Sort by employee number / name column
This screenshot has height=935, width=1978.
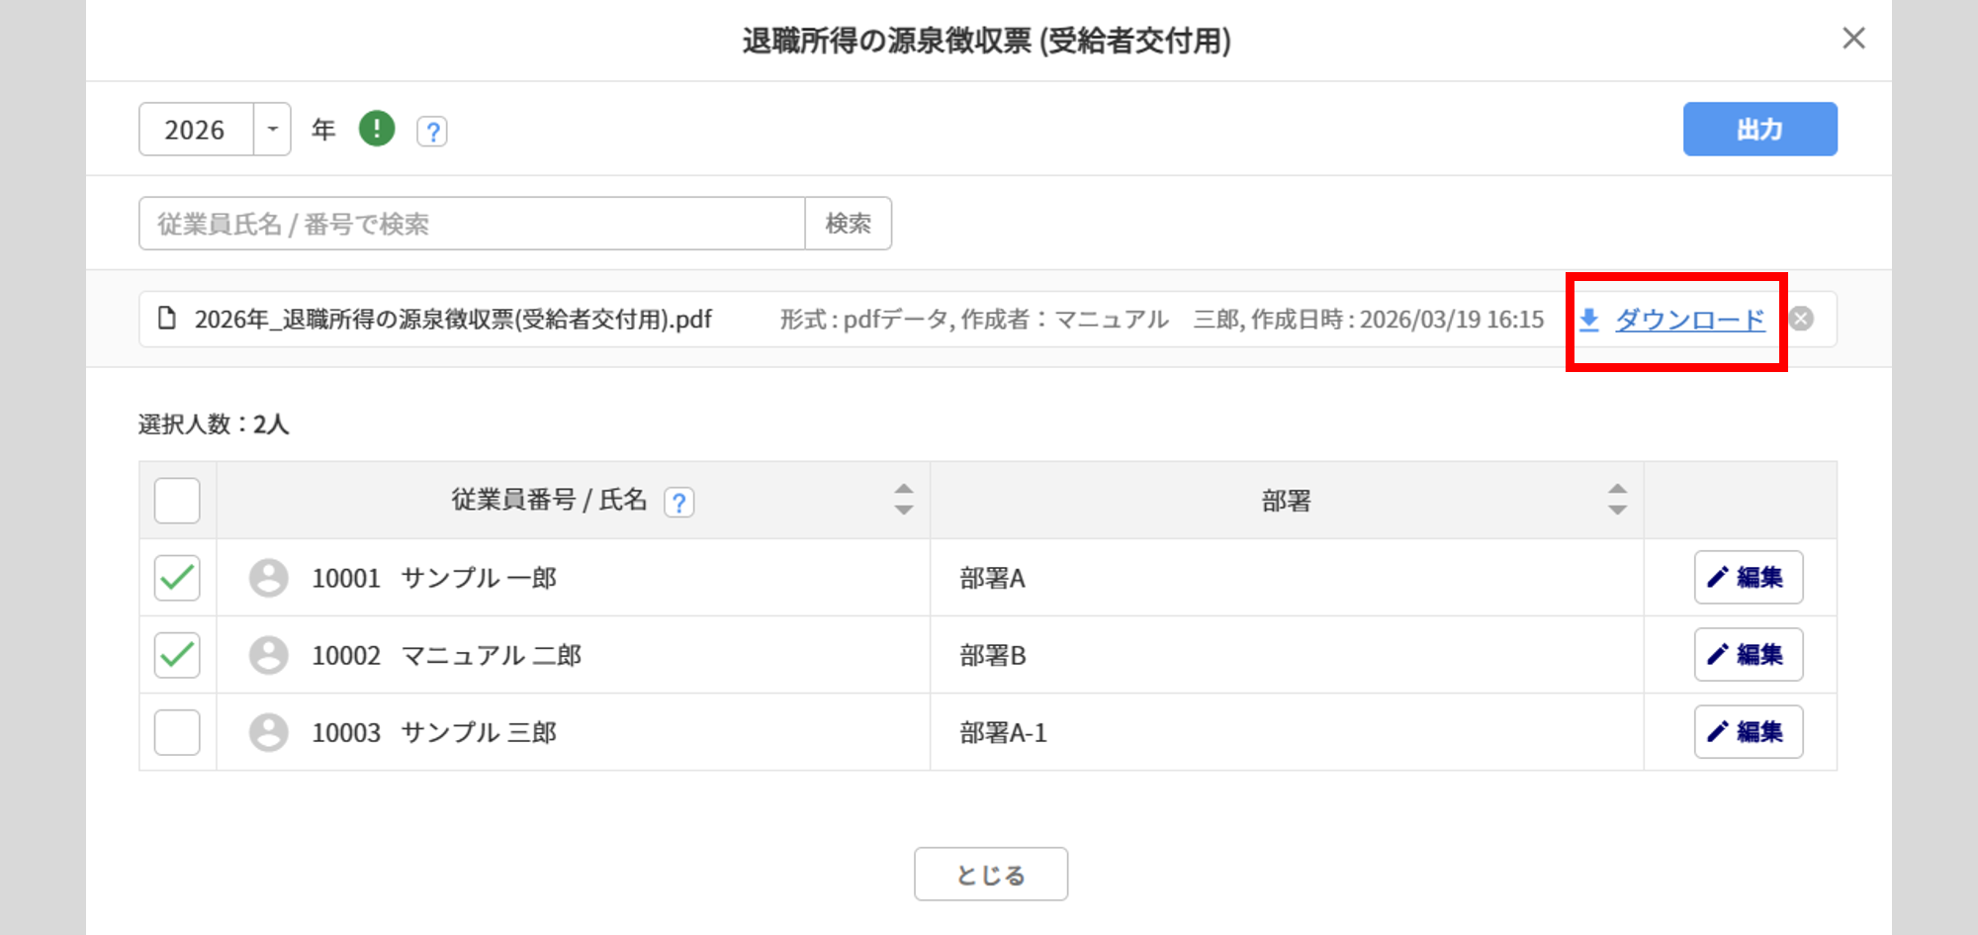click(903, 500)
